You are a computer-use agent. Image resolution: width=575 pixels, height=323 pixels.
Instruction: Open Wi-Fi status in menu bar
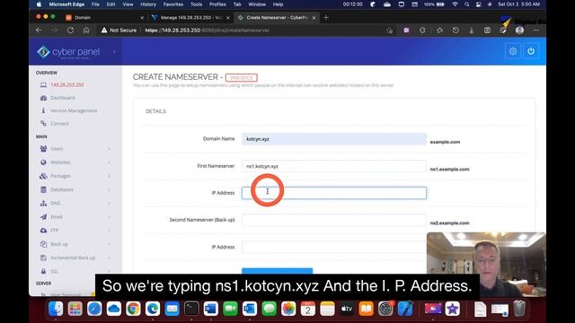pyautogui.click(x=455, y=4)
